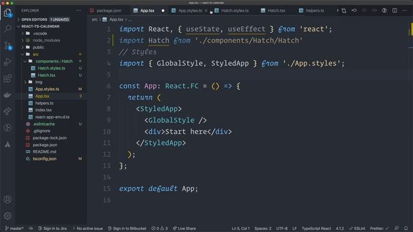Open the Accounts menu icon
This screenshot has height=232, width=413.
pos(7,199)
